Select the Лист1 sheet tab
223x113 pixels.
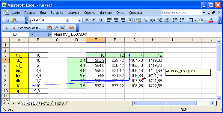[29, 103]
